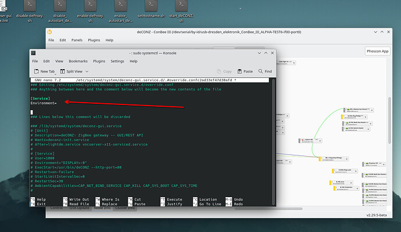
Task: Select the BR_2_Motion-Sen Dussen node
Action: pyautogui.click(x=359, y=110)
